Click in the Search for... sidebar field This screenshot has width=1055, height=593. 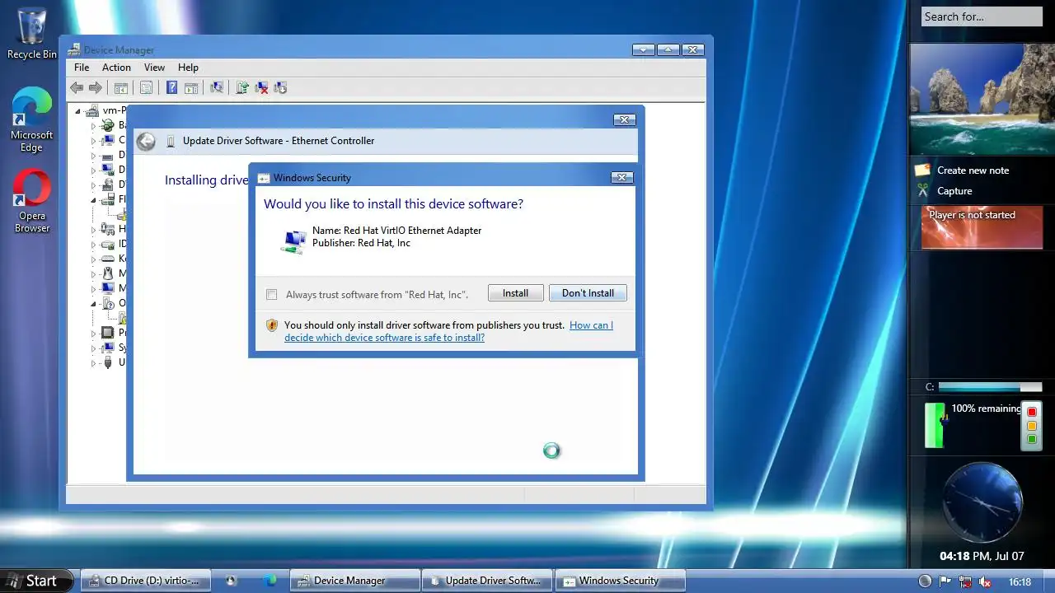click(x=982, y=16)
